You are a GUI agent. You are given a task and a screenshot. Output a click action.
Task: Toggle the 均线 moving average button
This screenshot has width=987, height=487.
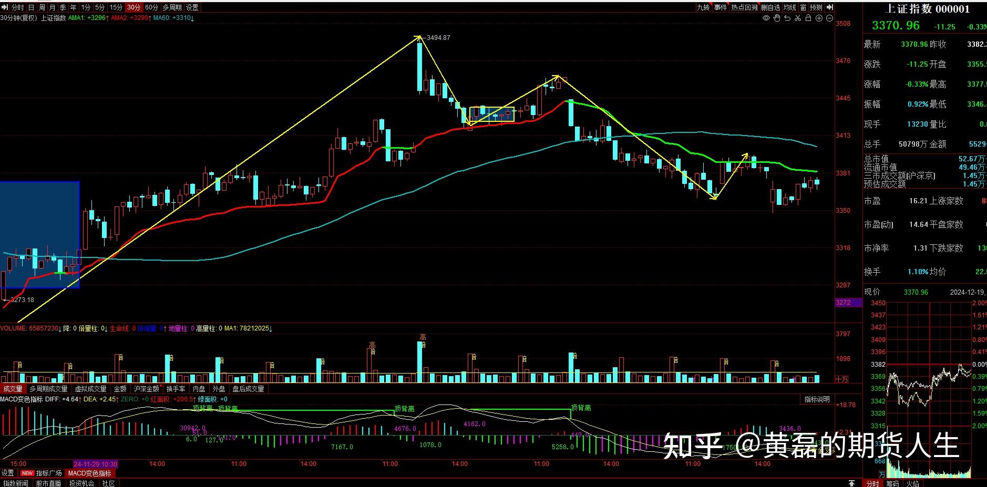[x=790, y=7]
